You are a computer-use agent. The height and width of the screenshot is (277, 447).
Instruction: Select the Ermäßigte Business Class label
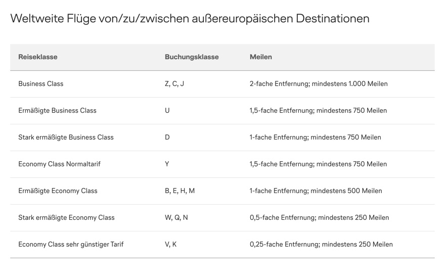coord(57,111)
